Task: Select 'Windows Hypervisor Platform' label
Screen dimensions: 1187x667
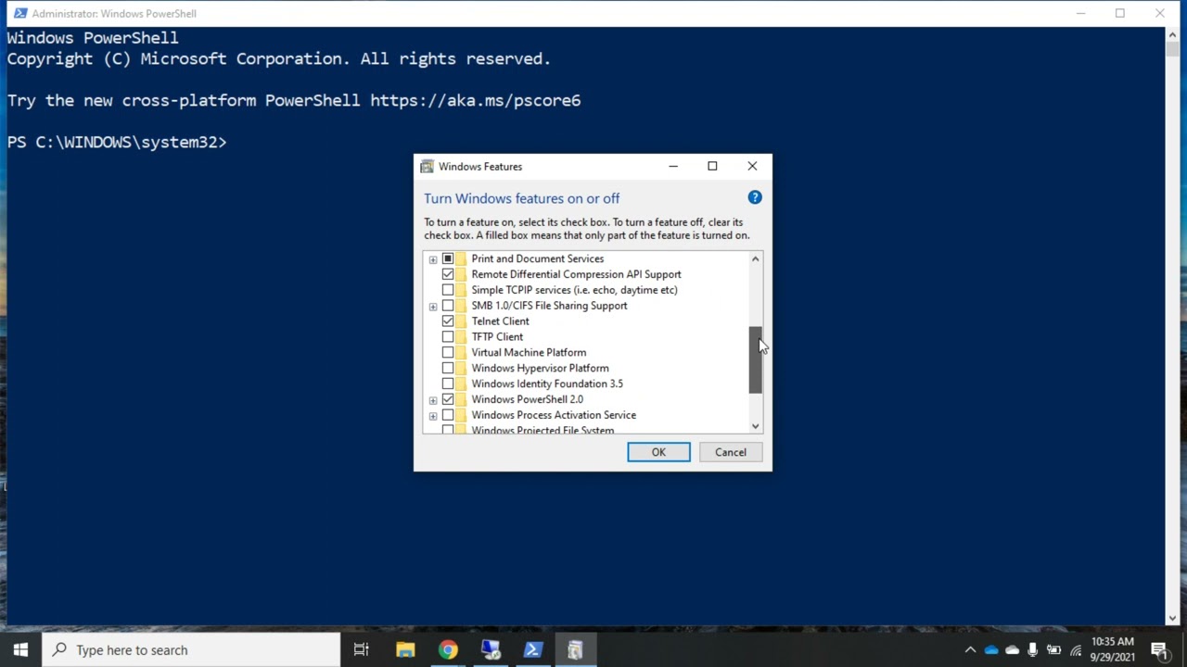Action: [540, 368]
